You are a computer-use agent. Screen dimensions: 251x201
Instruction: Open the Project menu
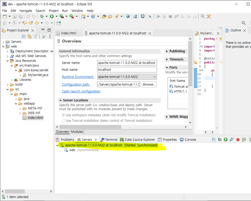click(54, 11)
